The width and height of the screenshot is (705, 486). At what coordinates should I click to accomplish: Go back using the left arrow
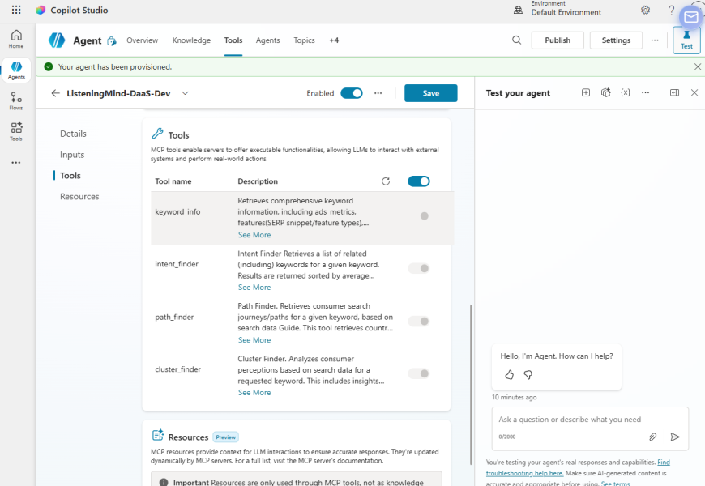tap(56, 93)
